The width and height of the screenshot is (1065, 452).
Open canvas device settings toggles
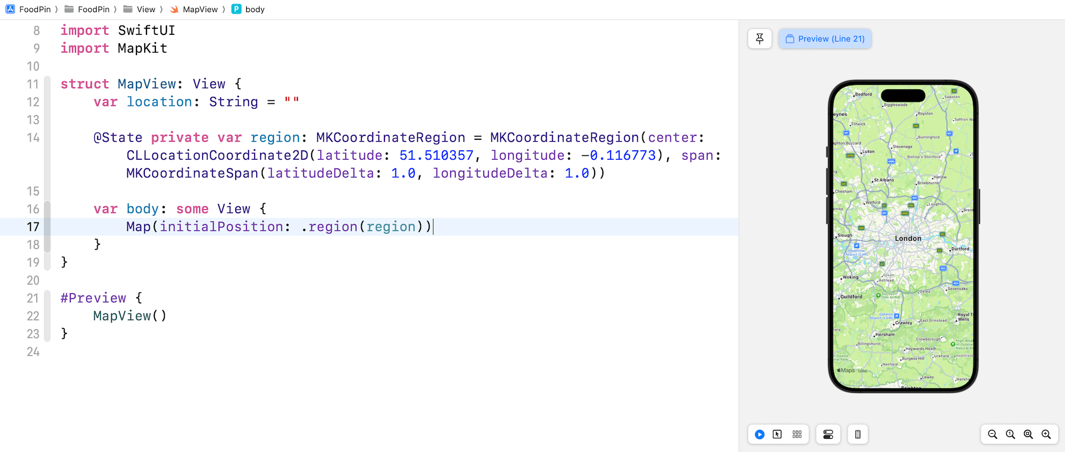(828, 434)
